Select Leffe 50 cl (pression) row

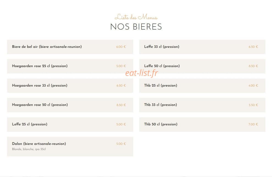202,66
